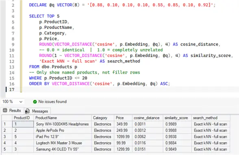Screen dimensions: 239x155
Task: Select result row header number 5
Action: pos(7,149)
